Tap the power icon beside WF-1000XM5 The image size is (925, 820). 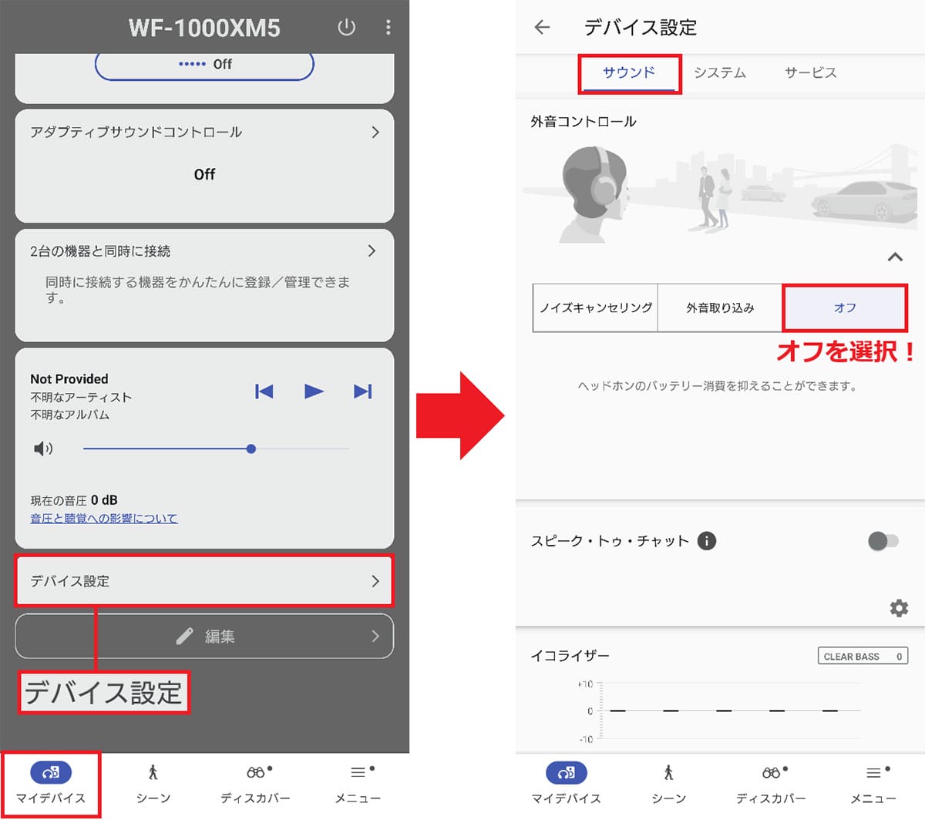pos(346,28)
